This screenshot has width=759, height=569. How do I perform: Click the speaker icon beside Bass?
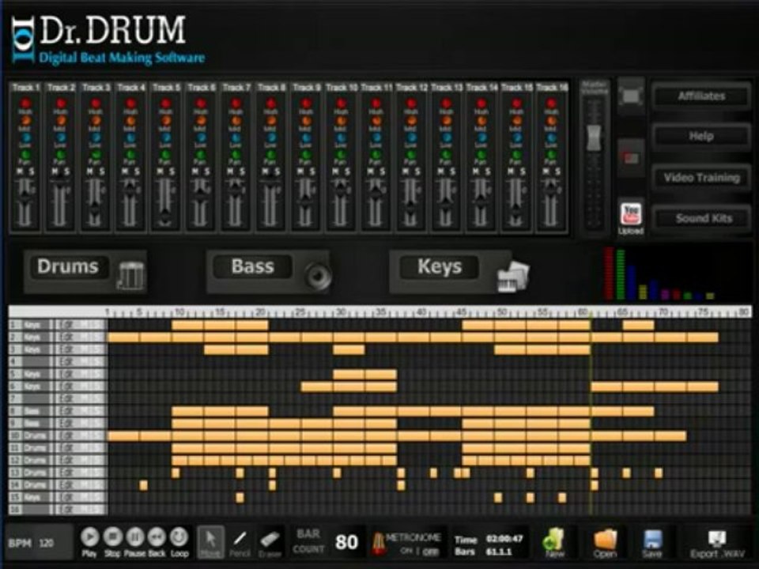coord(318,275)
